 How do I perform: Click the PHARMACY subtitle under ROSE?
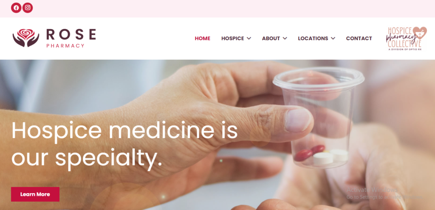tap(65, 46)
